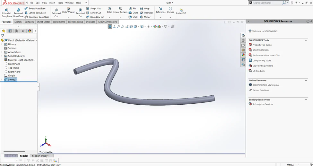The image size is (313, 166).
Task: Select the Linear Pattern tool
Action: tap(120, 10)
